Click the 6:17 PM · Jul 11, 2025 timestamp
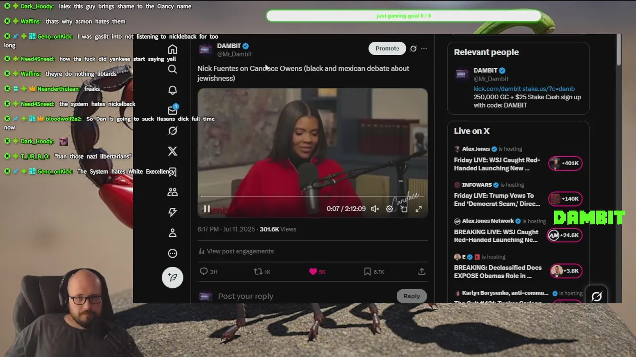 point(226,229)
